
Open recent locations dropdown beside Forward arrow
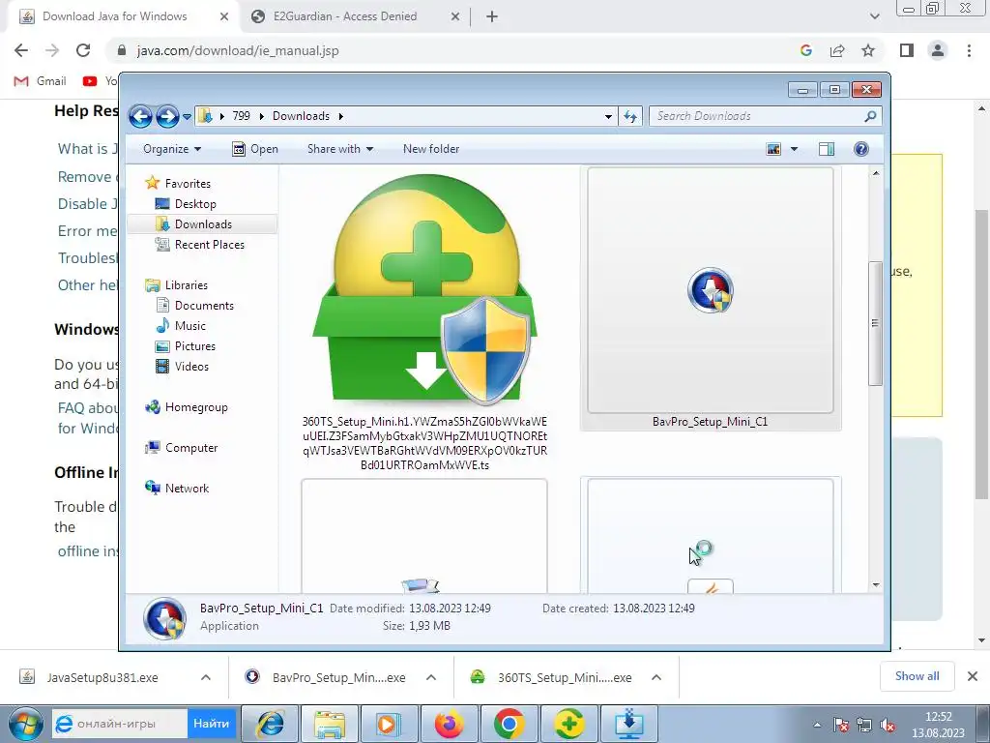point(187,117)
